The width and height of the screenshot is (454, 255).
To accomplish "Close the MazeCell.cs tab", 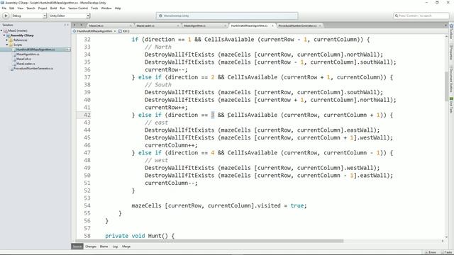I will (131, 25).
